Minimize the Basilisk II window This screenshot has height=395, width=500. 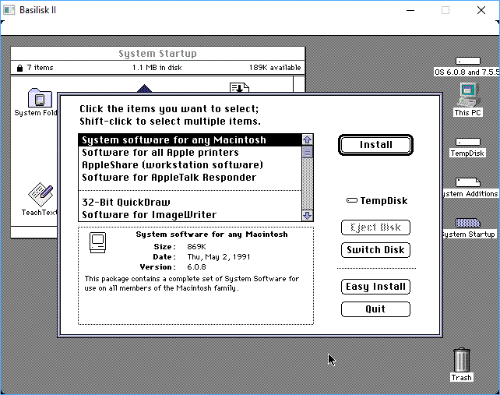410,10
